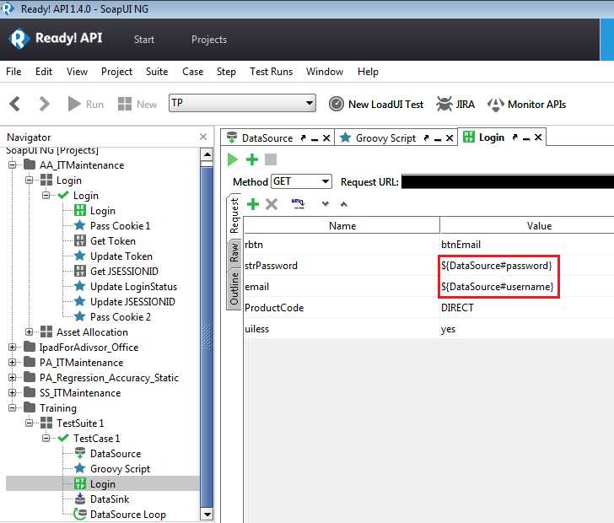Click the New grid button
Image resolution: width=614 pixels, height=523 pixels.
click(x=137, y=105)
